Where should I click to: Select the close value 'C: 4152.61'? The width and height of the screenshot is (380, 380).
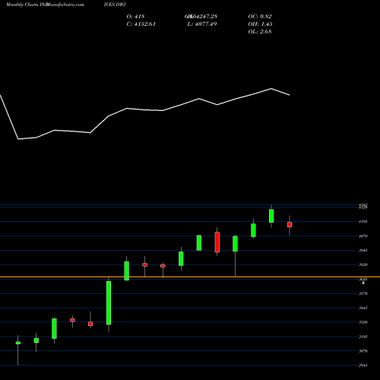pyautogui.click(x=141, y=24)
